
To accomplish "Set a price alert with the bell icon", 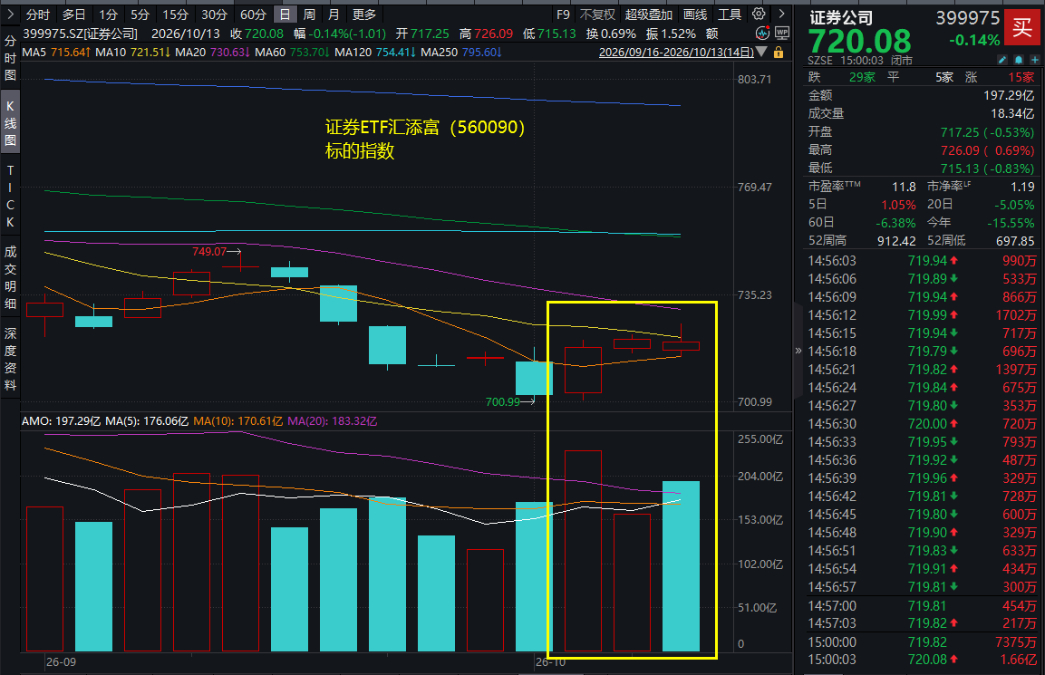I will click(x=1019, y=60).
